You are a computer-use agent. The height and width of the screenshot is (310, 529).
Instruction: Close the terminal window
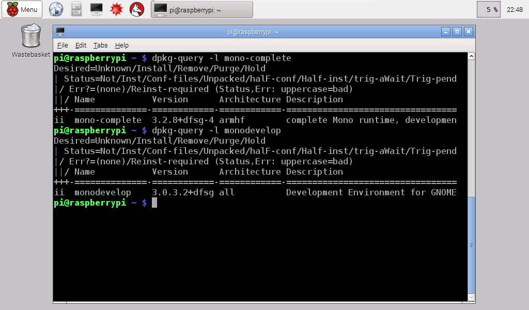468,32
